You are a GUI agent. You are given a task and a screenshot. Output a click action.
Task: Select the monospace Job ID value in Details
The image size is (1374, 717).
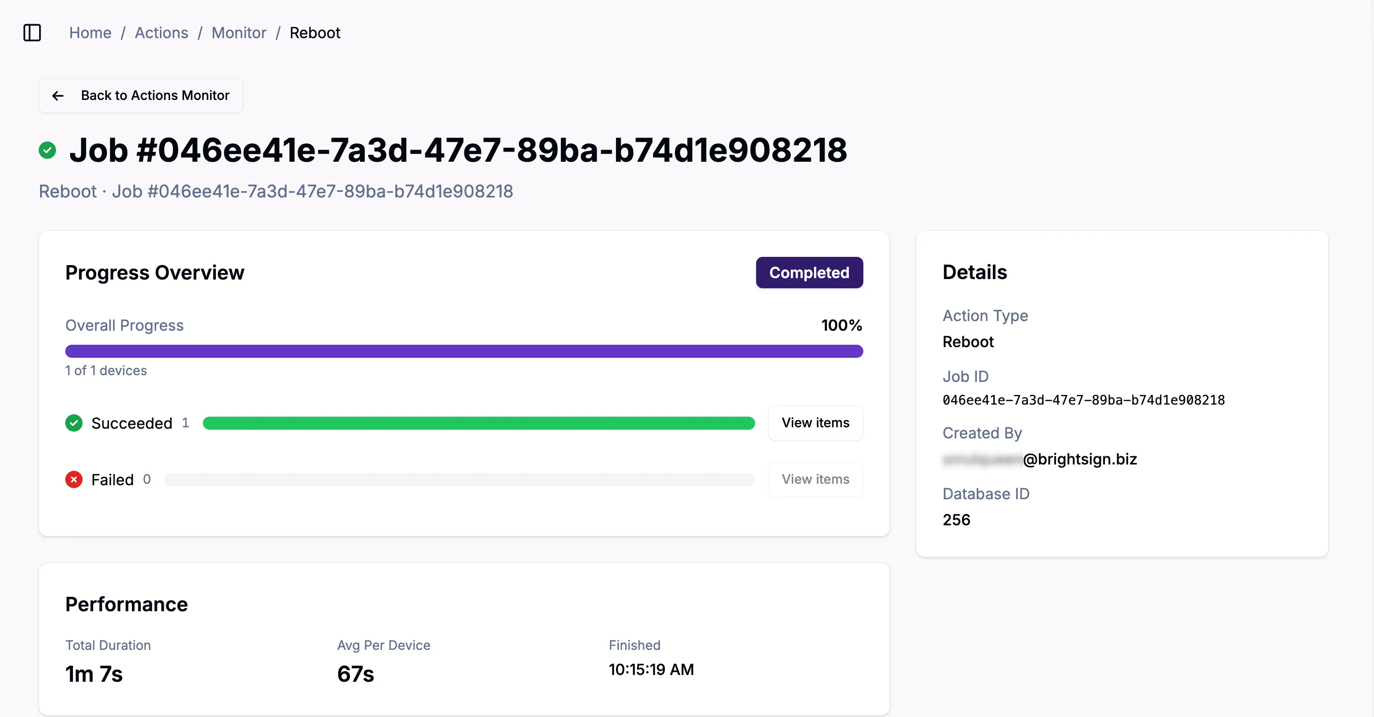(x=1083, y=400)
